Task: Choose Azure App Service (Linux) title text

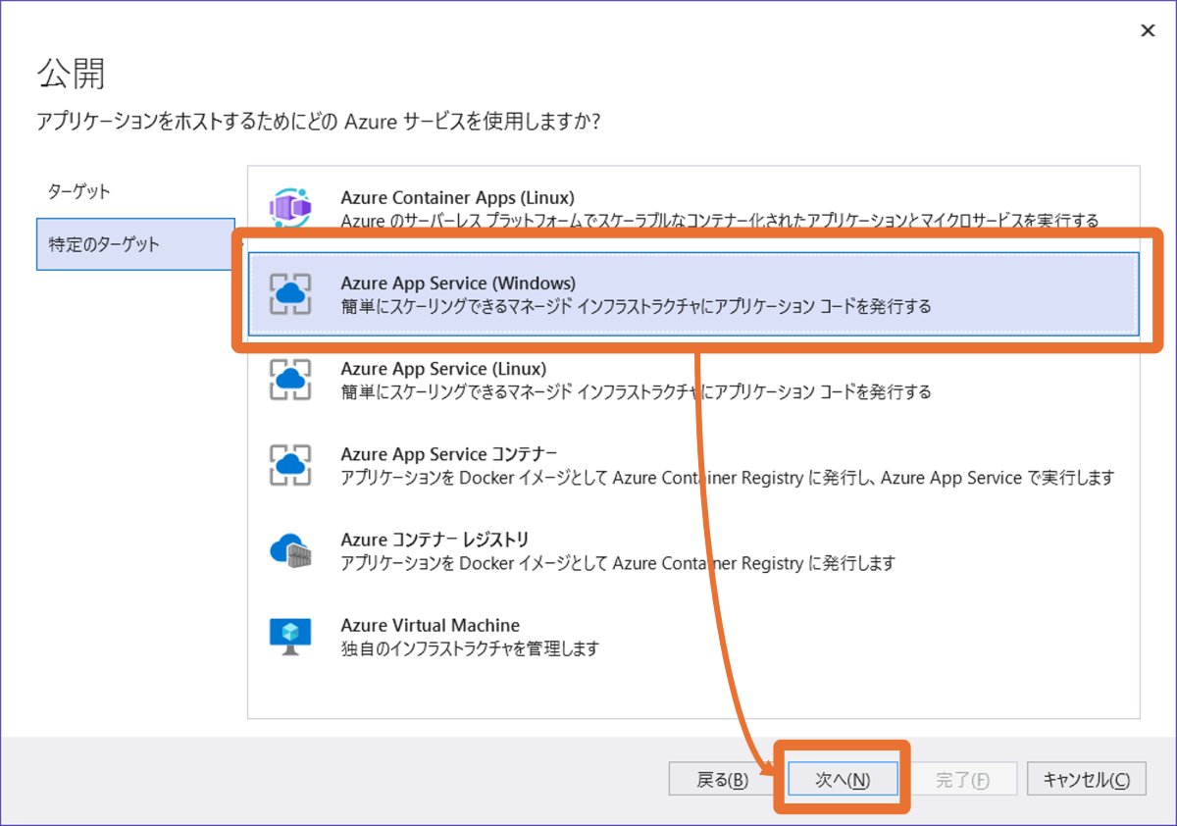Action: coord(443,369)
